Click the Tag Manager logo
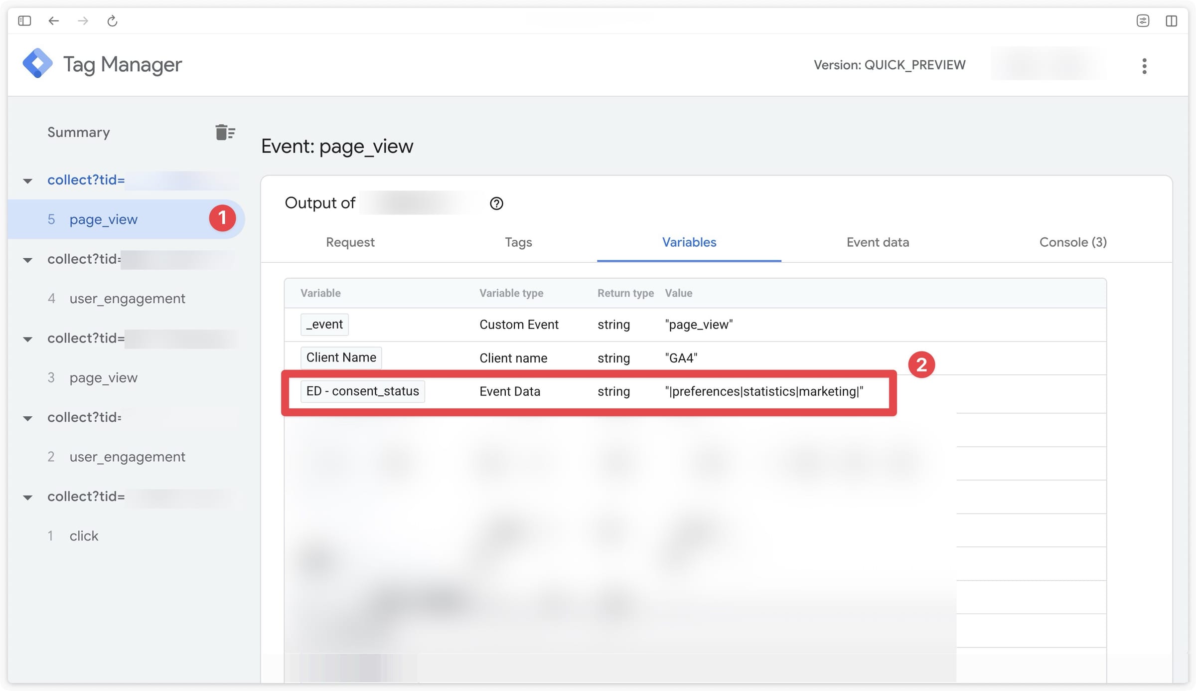The image size is (1196, 691). [37, 64]
